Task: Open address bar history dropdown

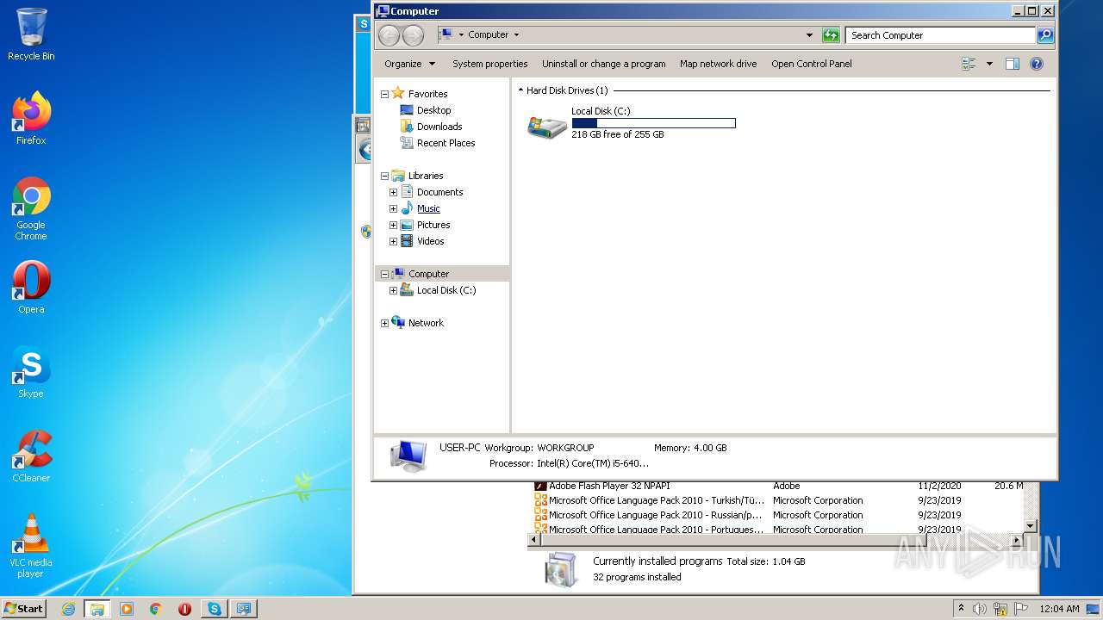Action: pos(809,35)
